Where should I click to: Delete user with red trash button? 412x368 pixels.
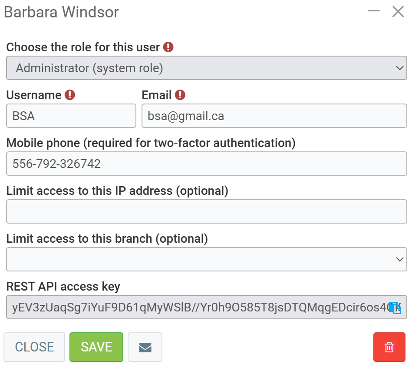click(389, 347)
